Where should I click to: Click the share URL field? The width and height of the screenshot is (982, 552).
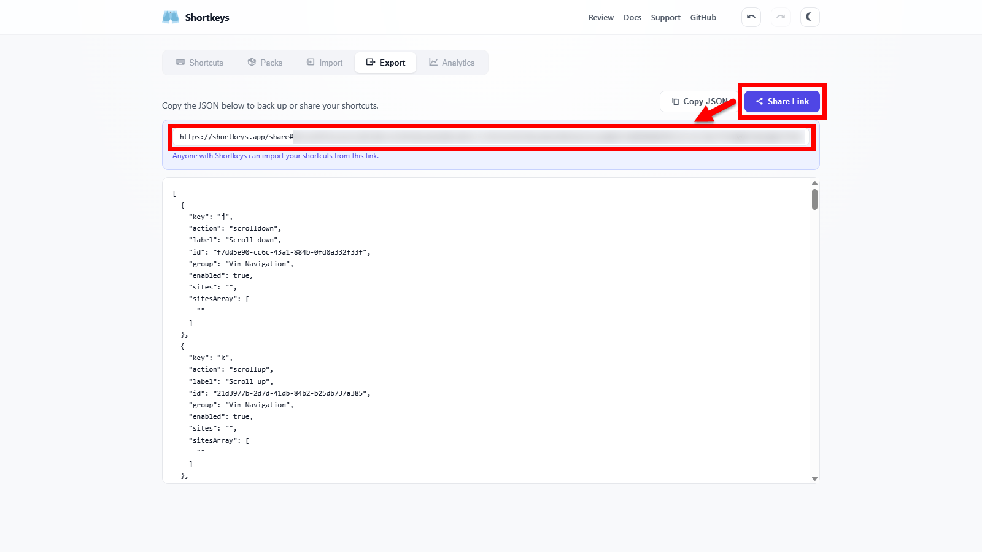pyautogui.click(x=491, y=137)
